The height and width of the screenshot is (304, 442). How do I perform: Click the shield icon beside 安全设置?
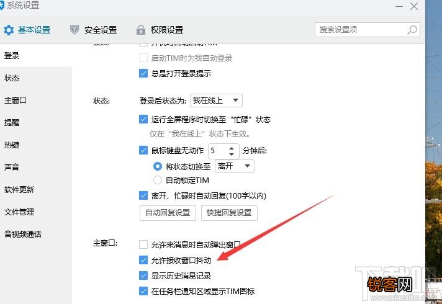coord(74,30)
